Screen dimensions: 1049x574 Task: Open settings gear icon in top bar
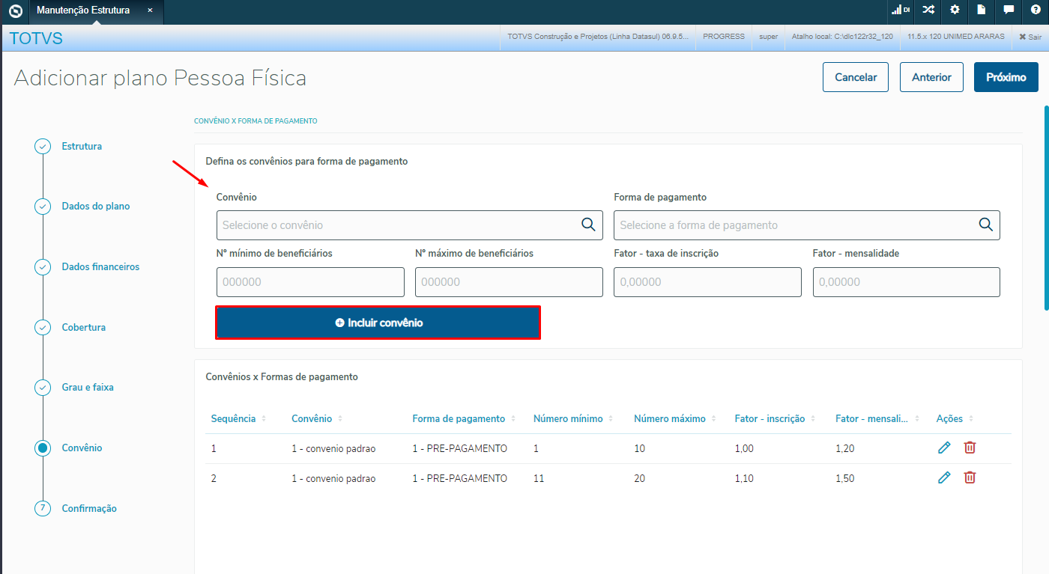pos(955,10)
